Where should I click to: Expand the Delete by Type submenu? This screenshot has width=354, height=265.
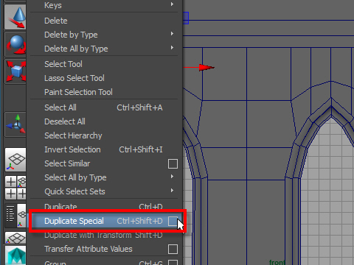pyautogui.click(x=173, y=34)
